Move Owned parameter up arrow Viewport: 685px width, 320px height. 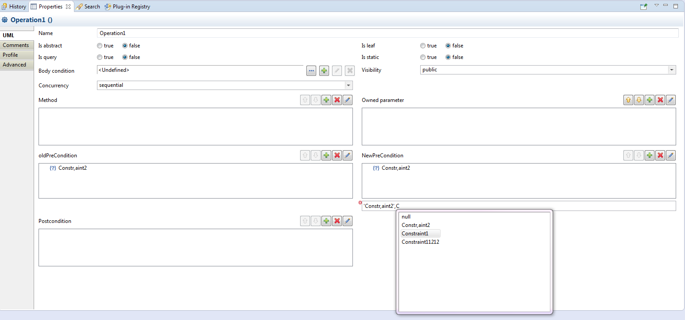click(628, 100)
